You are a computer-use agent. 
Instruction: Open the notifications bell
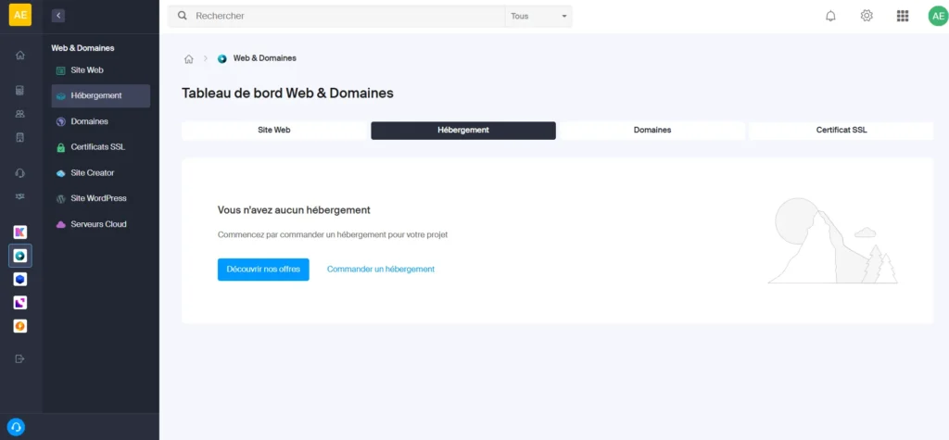pos(830,16)
